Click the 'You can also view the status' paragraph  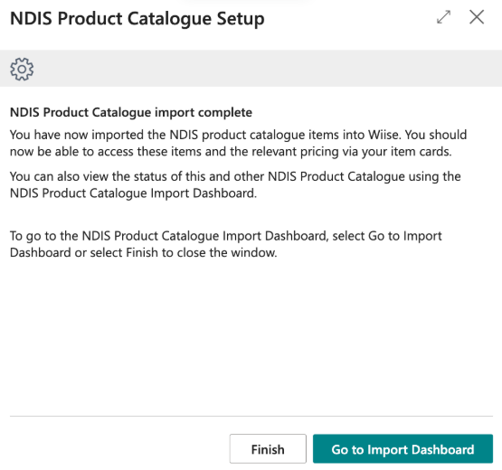(235, 184)
